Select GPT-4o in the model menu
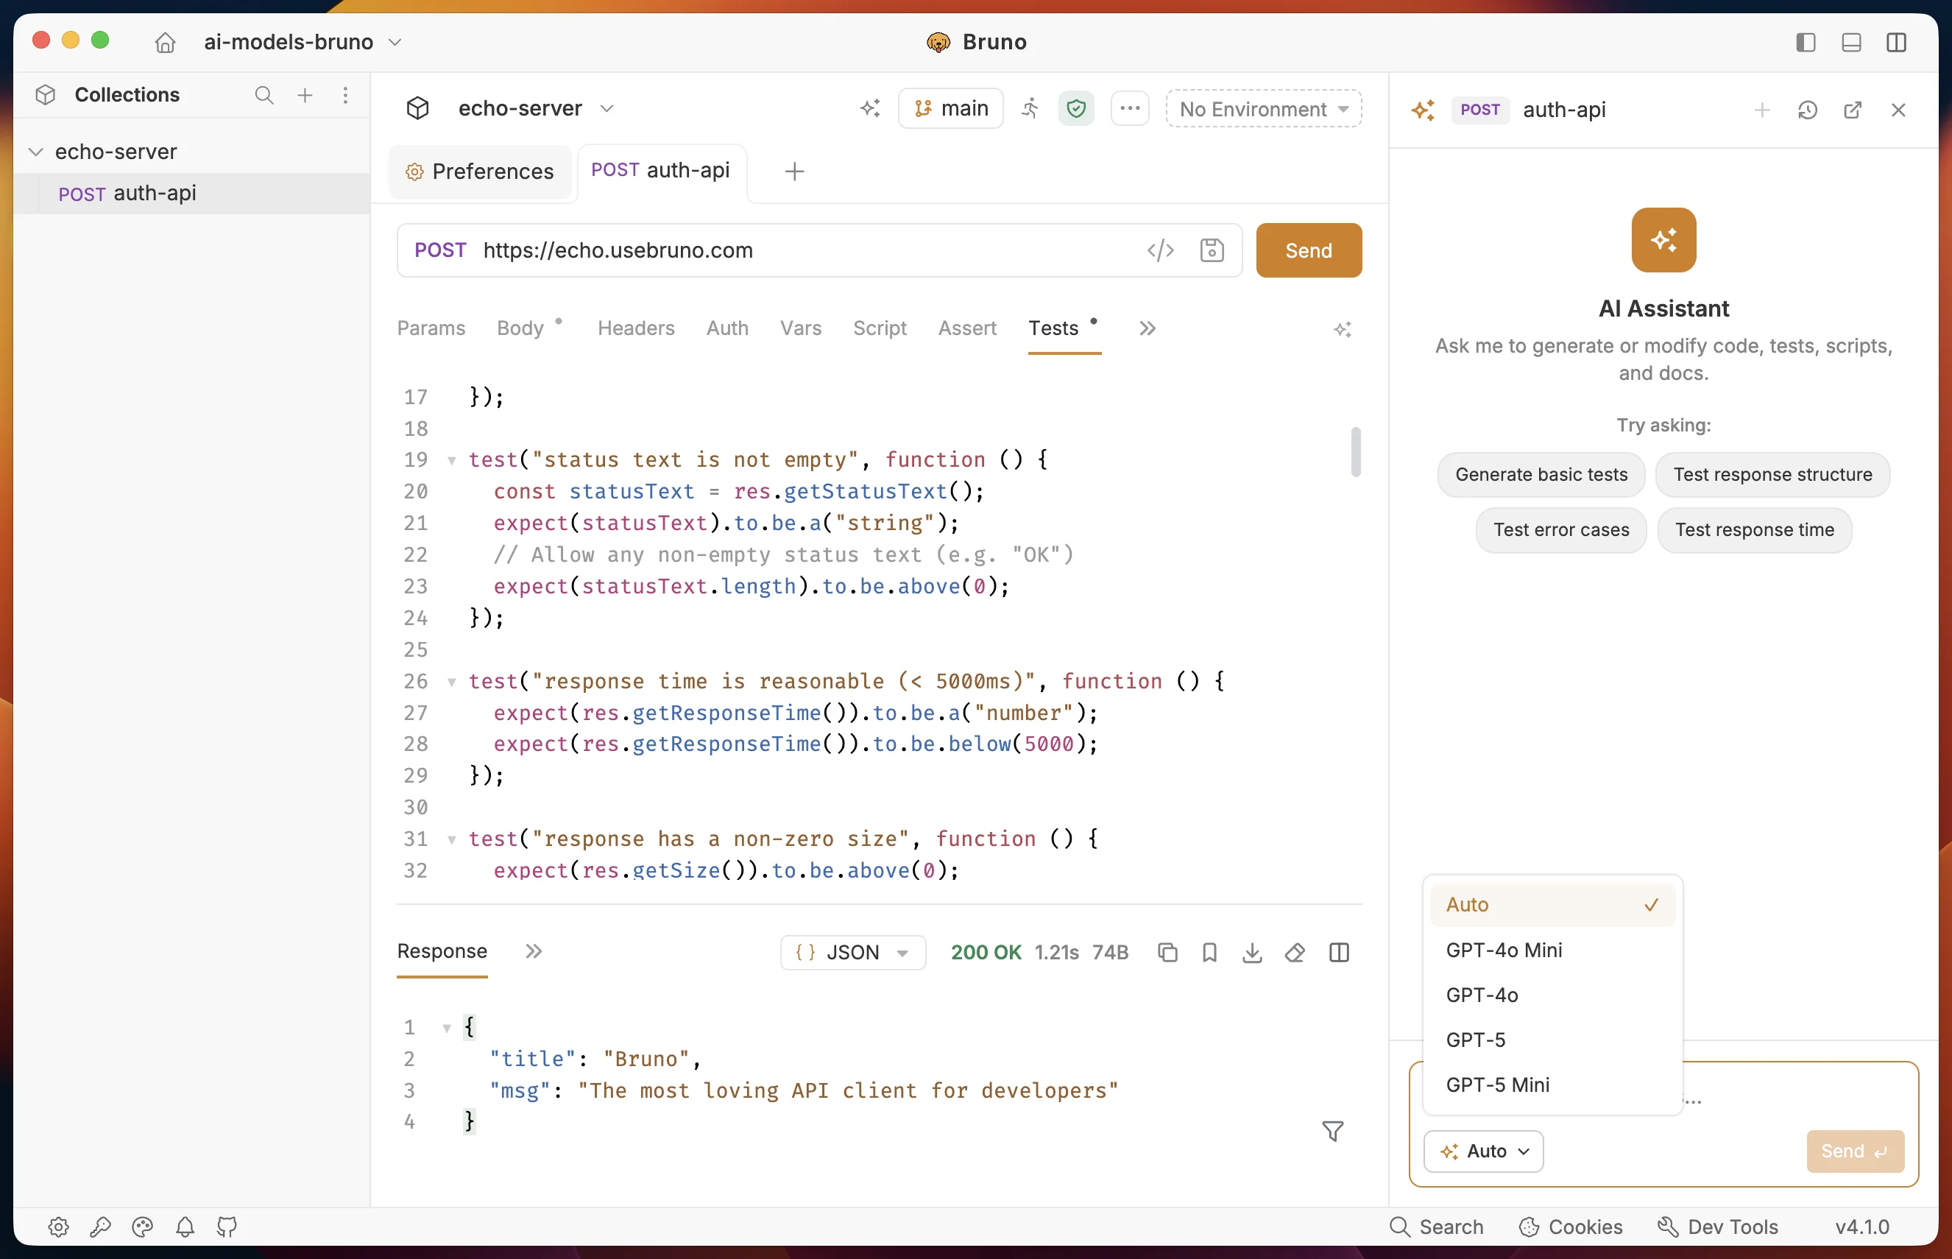The image size is (1952, 1259). click(x=1552, y=995)
